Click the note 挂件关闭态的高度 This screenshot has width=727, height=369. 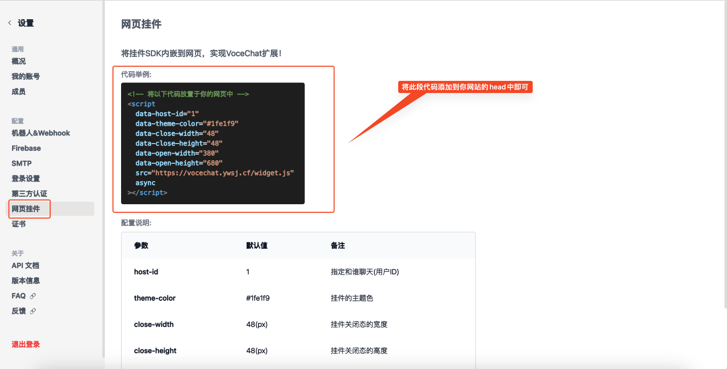pos(359,350)
